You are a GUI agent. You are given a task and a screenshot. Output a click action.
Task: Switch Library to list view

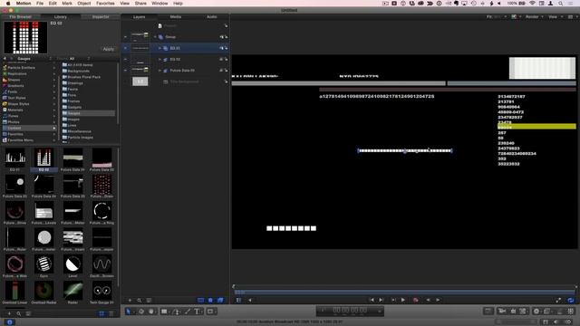pyautogui.click(x=111, y=313)
